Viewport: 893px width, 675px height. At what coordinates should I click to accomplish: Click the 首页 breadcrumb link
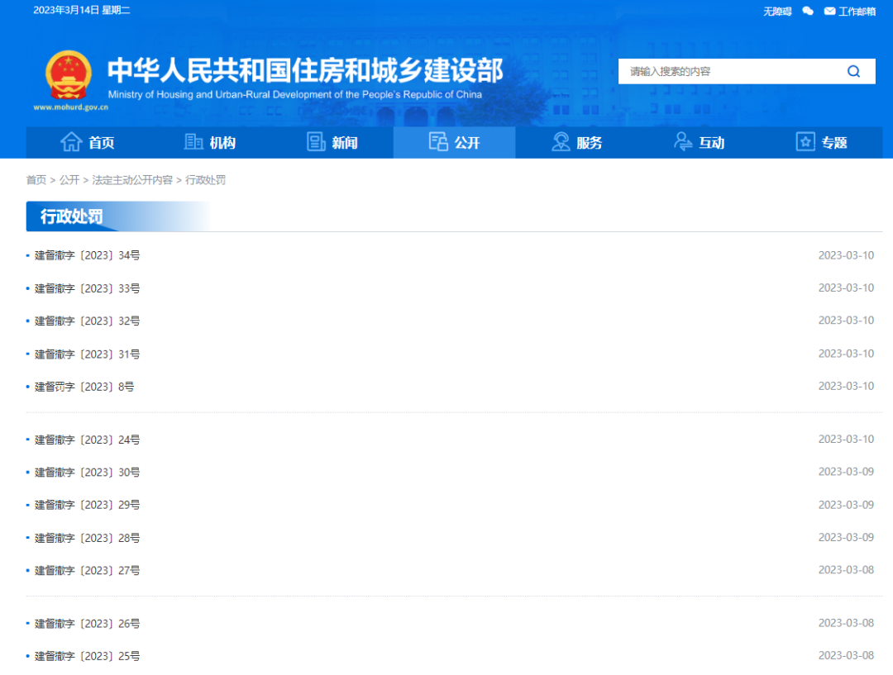(x=36, y=180)
